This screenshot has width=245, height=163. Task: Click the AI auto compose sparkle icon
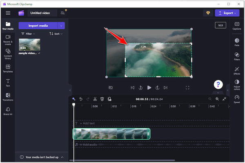coord(73,99)
